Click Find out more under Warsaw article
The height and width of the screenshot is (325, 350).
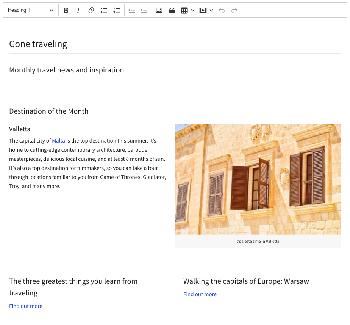coord(200,294)
